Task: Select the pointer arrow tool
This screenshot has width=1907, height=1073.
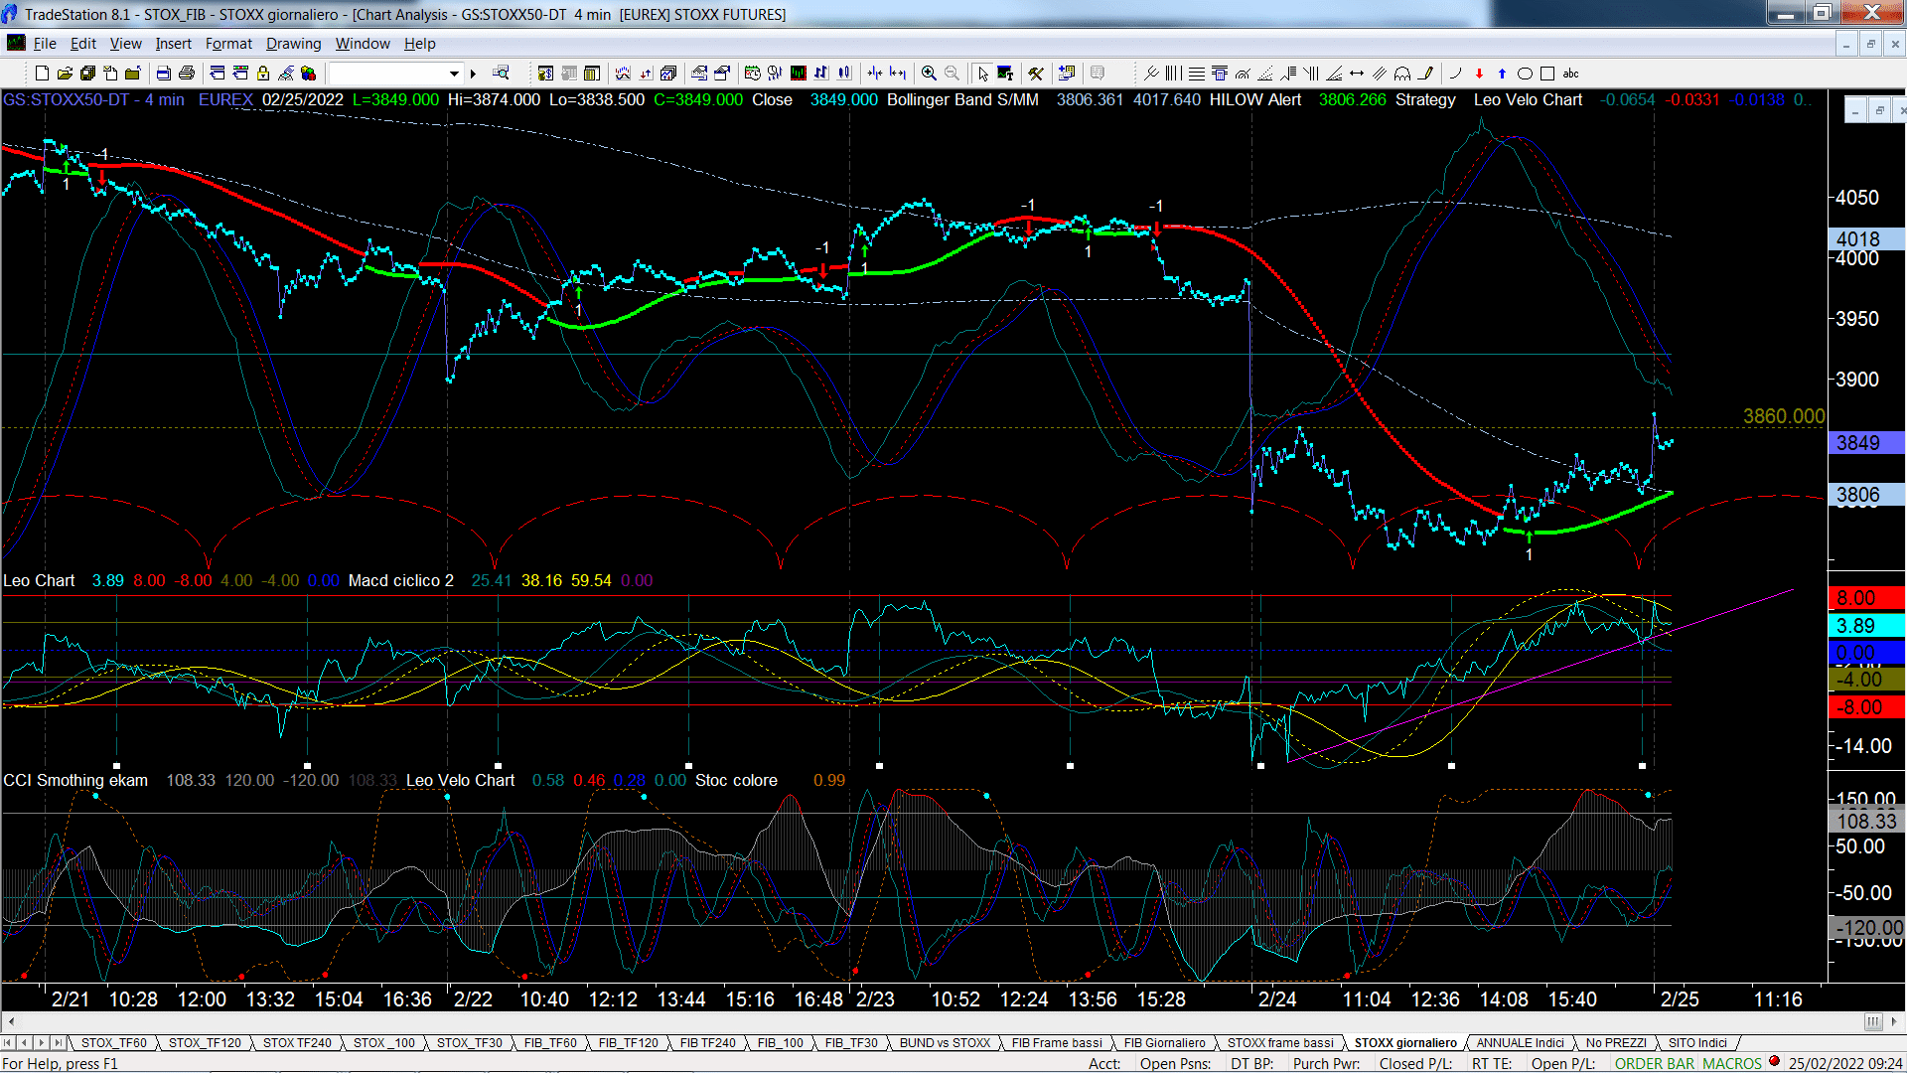Action: [982, 74]
